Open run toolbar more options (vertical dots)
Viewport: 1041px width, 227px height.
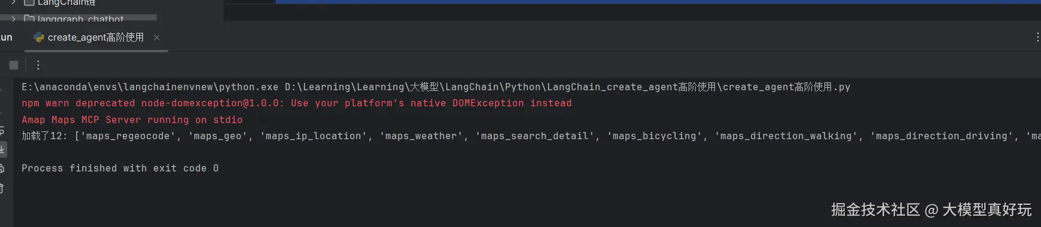click(38, 65)
